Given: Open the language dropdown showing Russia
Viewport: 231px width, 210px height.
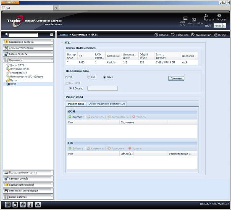Looking at the screenshot, I should pyautogui.click(x=220, y=26).
